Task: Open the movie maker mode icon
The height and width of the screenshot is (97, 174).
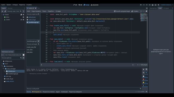Action: click(159, 5)
